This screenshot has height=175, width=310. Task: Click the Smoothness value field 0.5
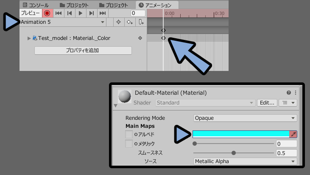click(287, 153)
